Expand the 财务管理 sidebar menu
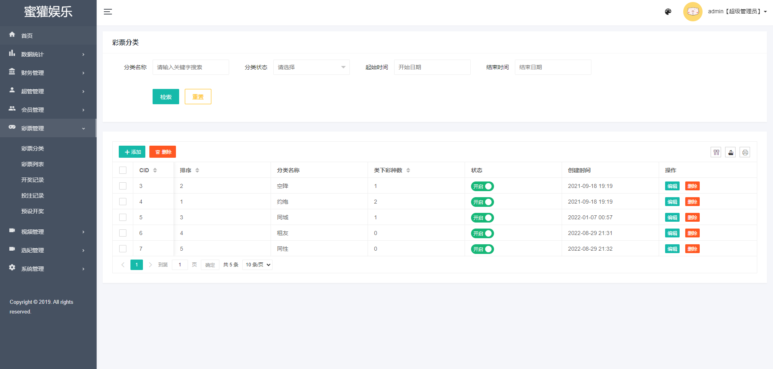Screen dimensions: 773x369 coord(48,73)
